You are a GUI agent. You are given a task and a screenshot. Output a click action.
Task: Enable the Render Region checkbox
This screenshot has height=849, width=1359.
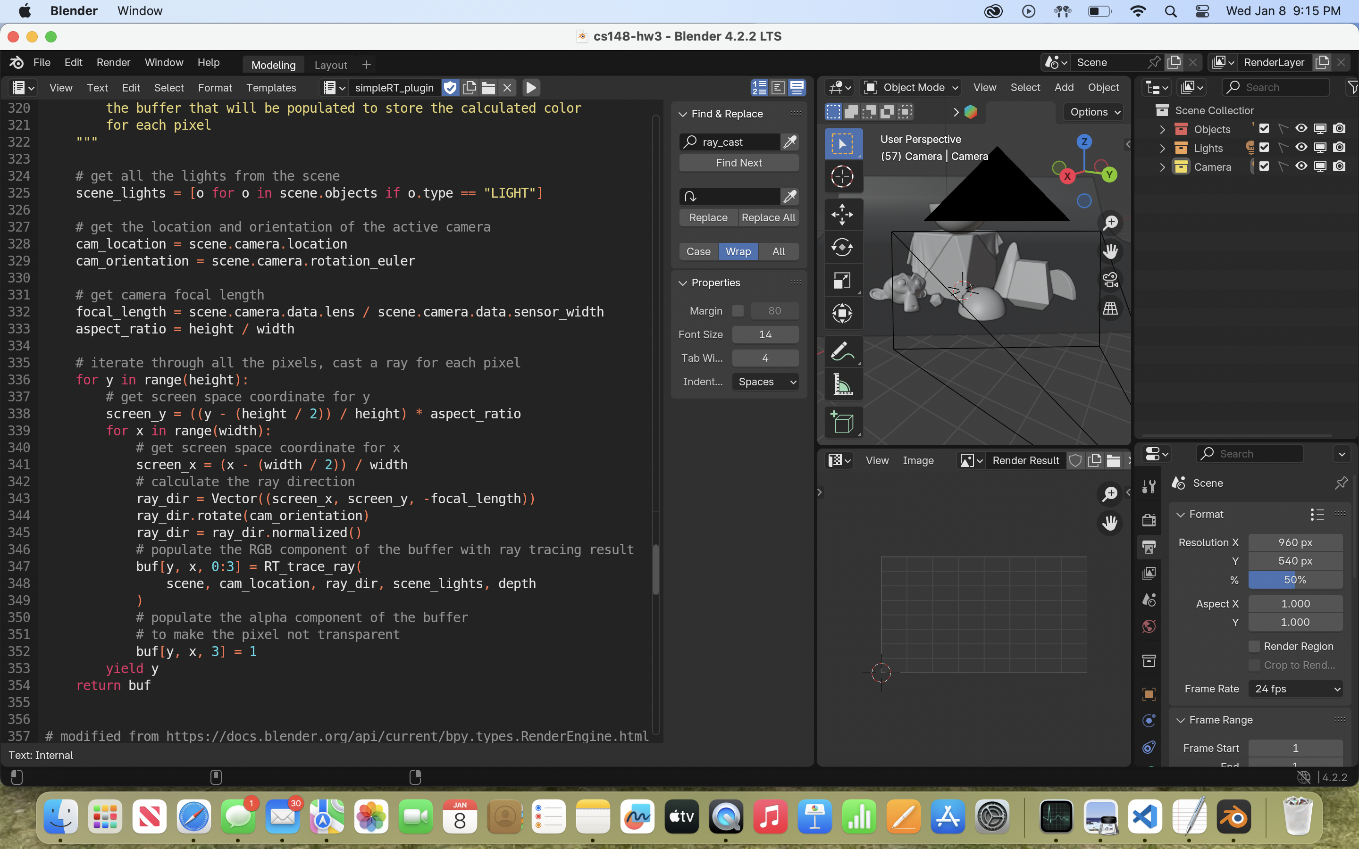1254,646
